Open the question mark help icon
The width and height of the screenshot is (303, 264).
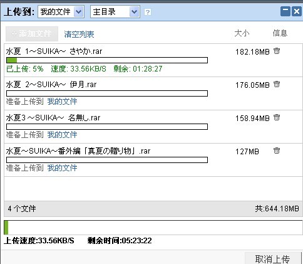pos(148,12)
